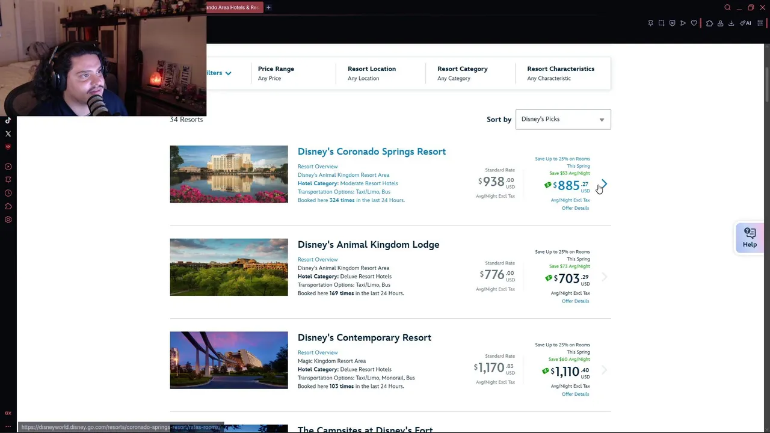Click the $1,110.40 discounted Contemporary price
The image size is (770, 433).
(570, 372)
